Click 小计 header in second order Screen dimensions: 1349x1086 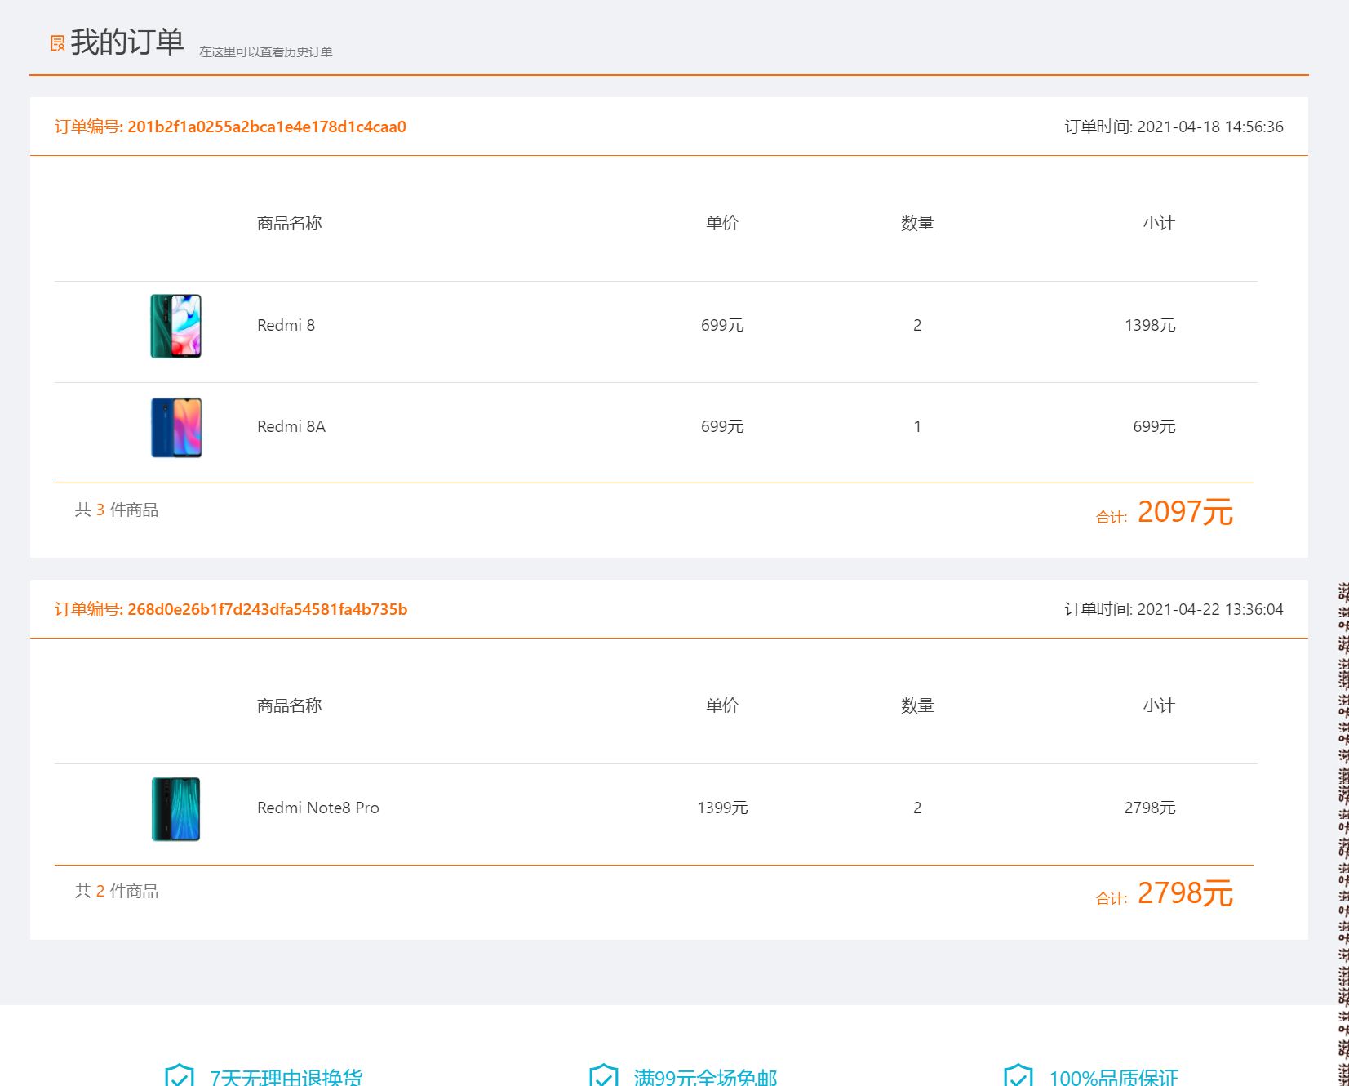point(1159,705)
